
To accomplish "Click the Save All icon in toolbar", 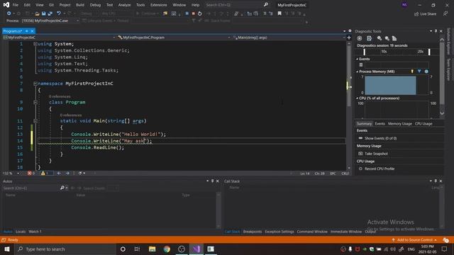I will click(50, 13).
